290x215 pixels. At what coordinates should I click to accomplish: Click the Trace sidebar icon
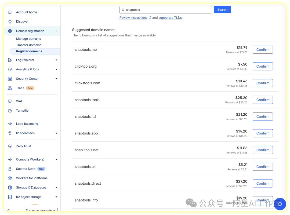(10, 88)
